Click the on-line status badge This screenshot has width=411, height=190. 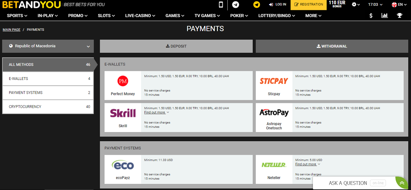coord(378,183)
